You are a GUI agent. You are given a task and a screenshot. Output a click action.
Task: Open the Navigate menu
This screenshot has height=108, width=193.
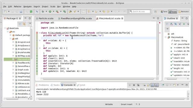tap(27, 7)
